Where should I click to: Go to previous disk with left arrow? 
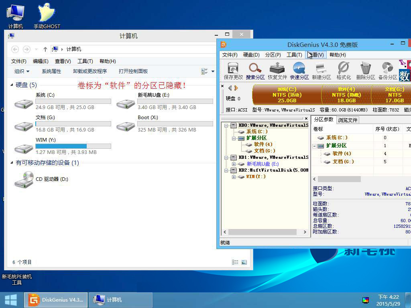coord(230,88)
